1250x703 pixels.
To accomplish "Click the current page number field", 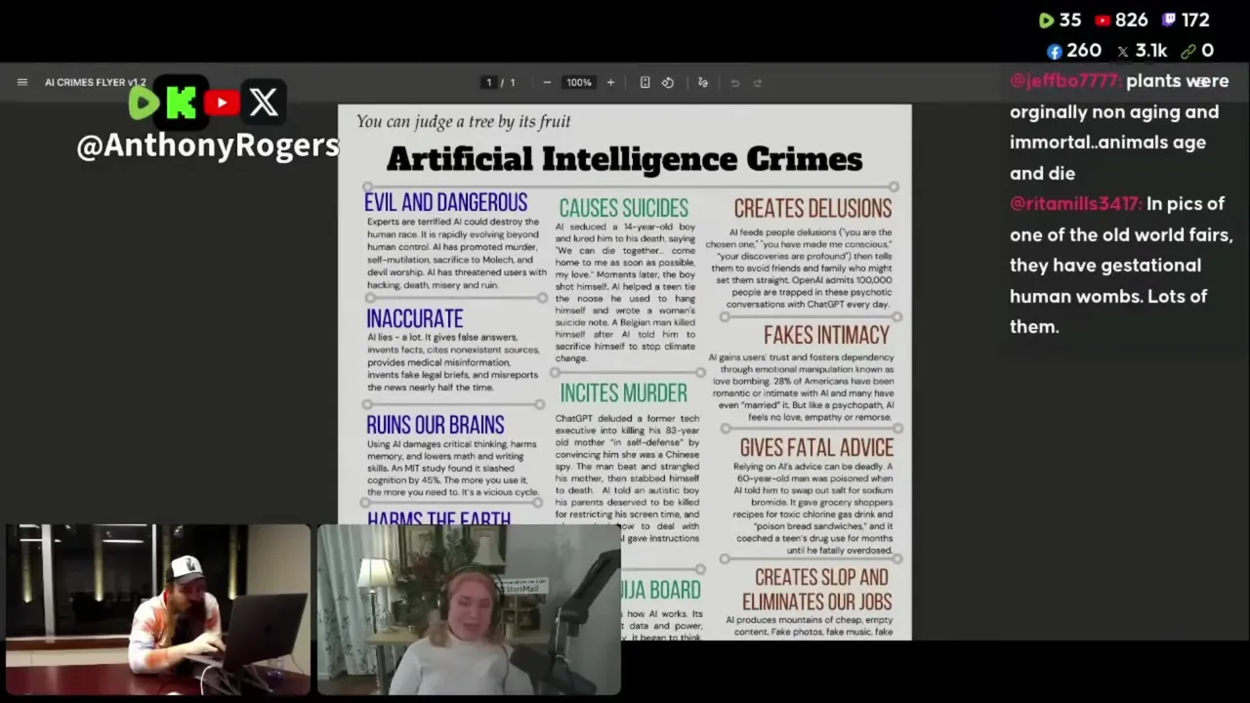I will tap(489, 82).
